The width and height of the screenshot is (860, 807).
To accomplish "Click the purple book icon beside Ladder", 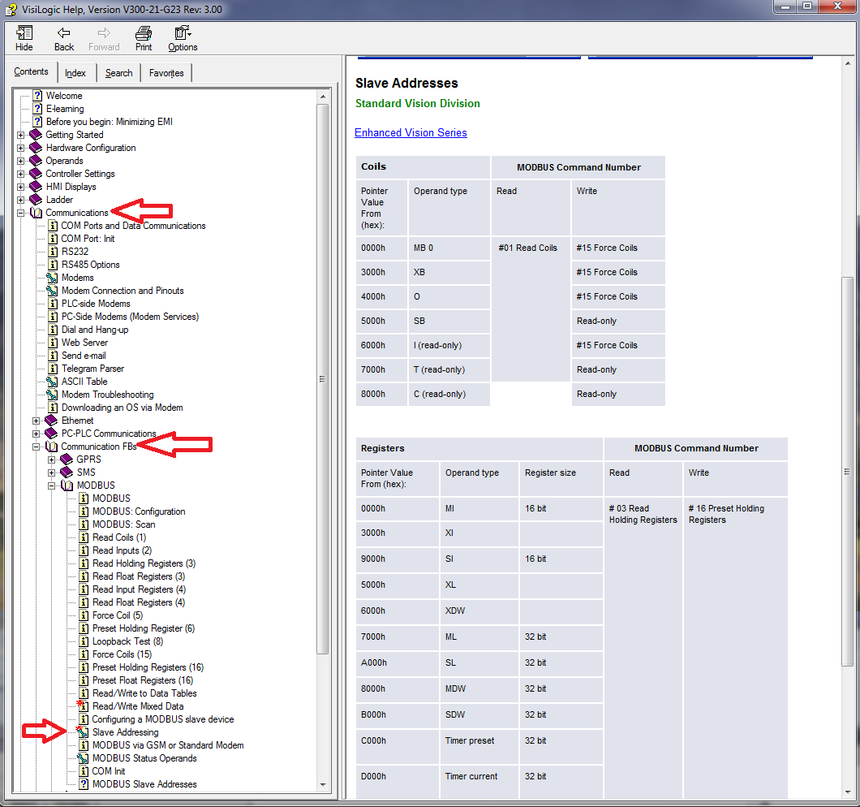I will pyautogui.click(x=36, y=200).
